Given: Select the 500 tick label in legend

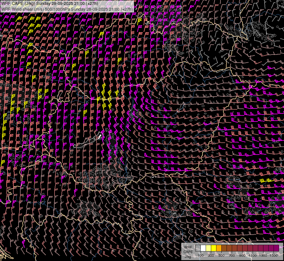Looking at the screenshot, I should [x=221, y=255].
